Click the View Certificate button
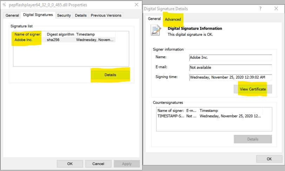 (253, 89)
